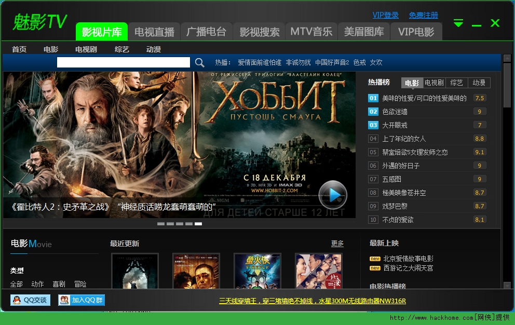515x325 pixels.
Task: Open the 萤火侠 Firefly movie poster
Action: tap(257, 271)
